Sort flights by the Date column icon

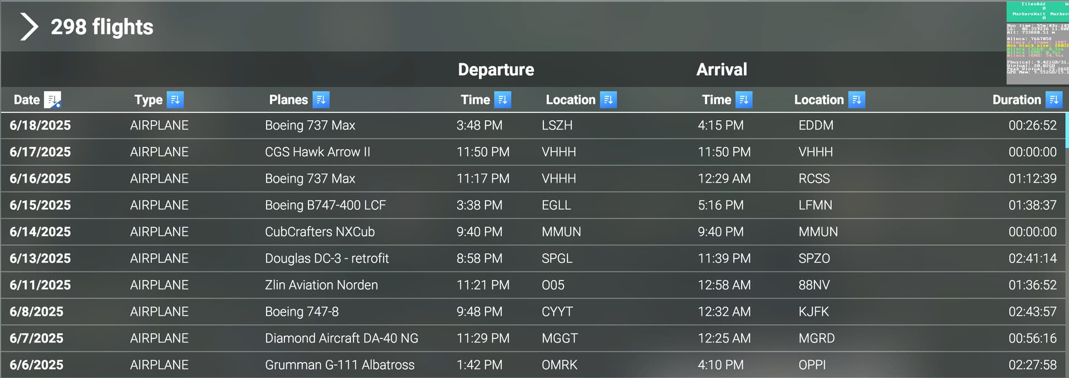[52, 100]
